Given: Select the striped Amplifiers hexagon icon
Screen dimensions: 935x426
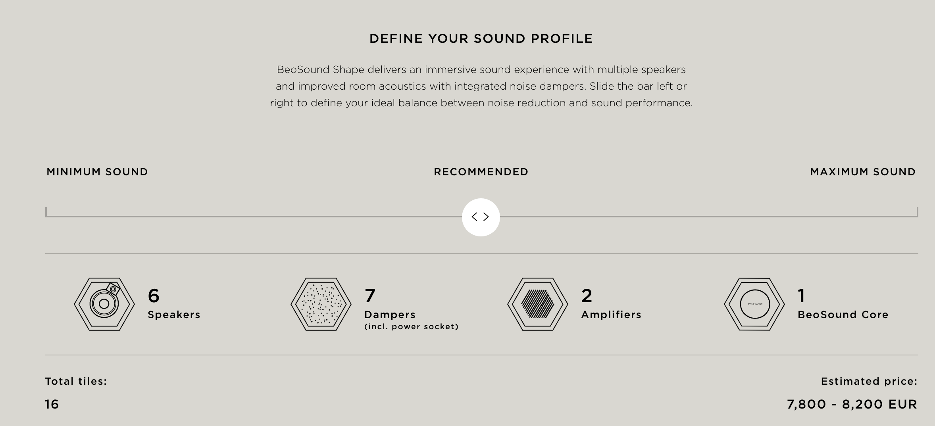Looking at the screenshot, I should (537, 304).
